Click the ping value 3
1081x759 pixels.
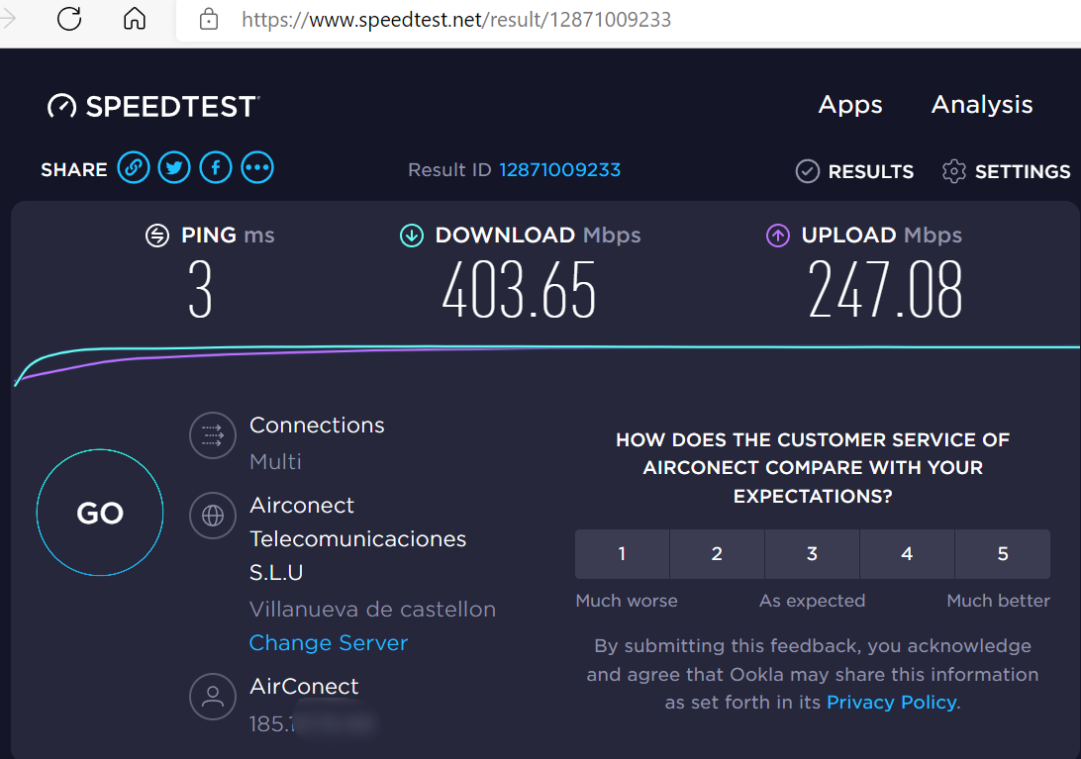point(200,290)
